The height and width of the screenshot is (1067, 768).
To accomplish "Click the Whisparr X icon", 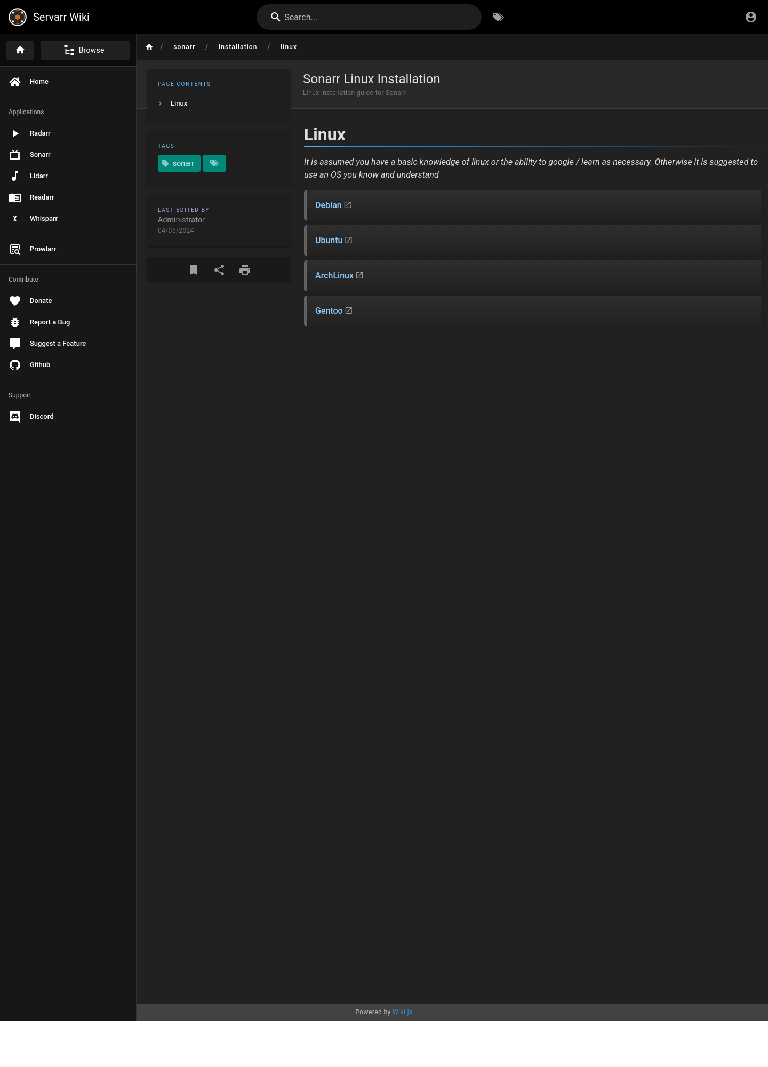I will (x=15, y=219).
